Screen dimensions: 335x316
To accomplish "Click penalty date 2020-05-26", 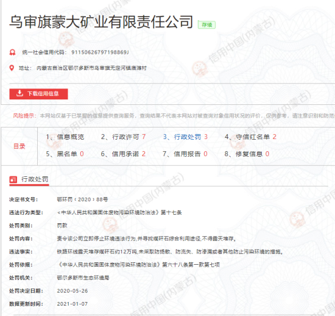I will pyautogui.click(x=72, y=291).
